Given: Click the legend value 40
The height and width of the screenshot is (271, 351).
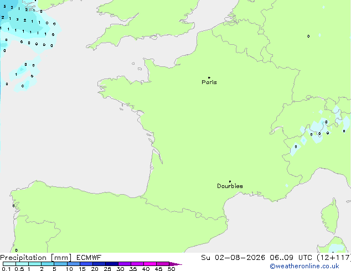Looking at the screenshot, I should [x=146, y=269].
